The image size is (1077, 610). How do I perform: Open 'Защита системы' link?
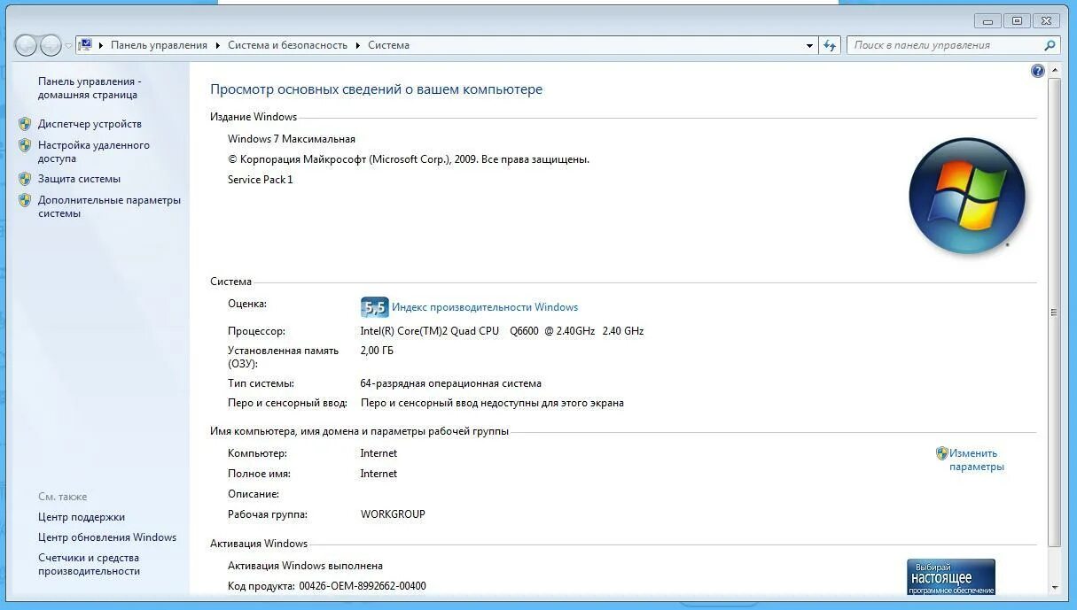point(79,179)
